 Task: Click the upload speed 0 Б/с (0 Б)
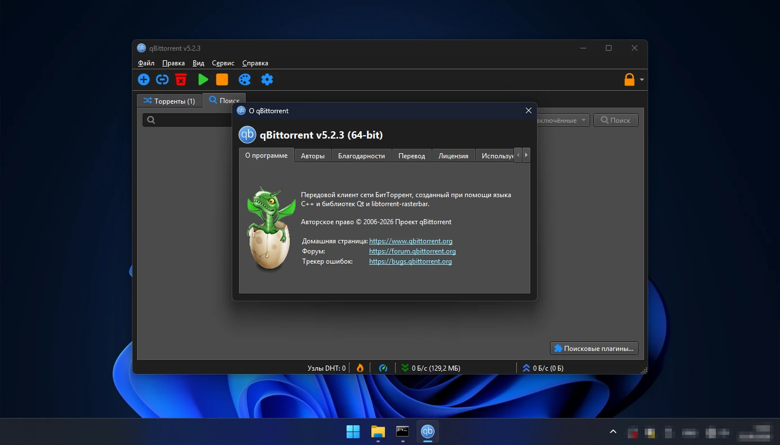[543, 368]
